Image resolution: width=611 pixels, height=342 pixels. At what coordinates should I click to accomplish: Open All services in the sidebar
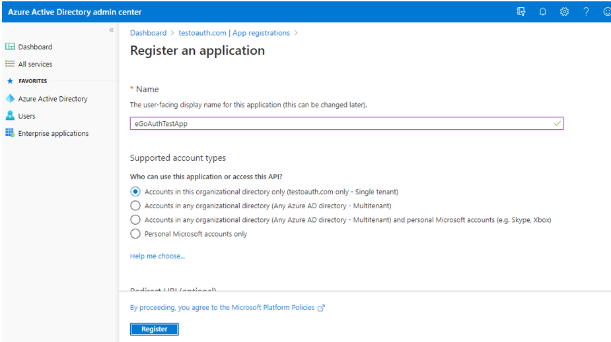click(35, 64)
